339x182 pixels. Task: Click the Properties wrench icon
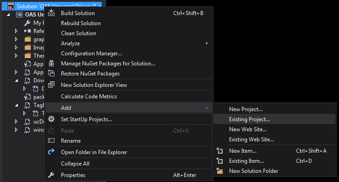coord(51,175)
